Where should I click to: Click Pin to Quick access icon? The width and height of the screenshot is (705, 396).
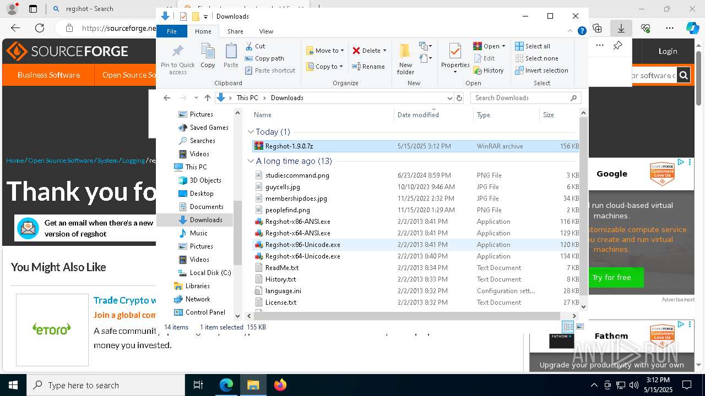tap(177, 59)
